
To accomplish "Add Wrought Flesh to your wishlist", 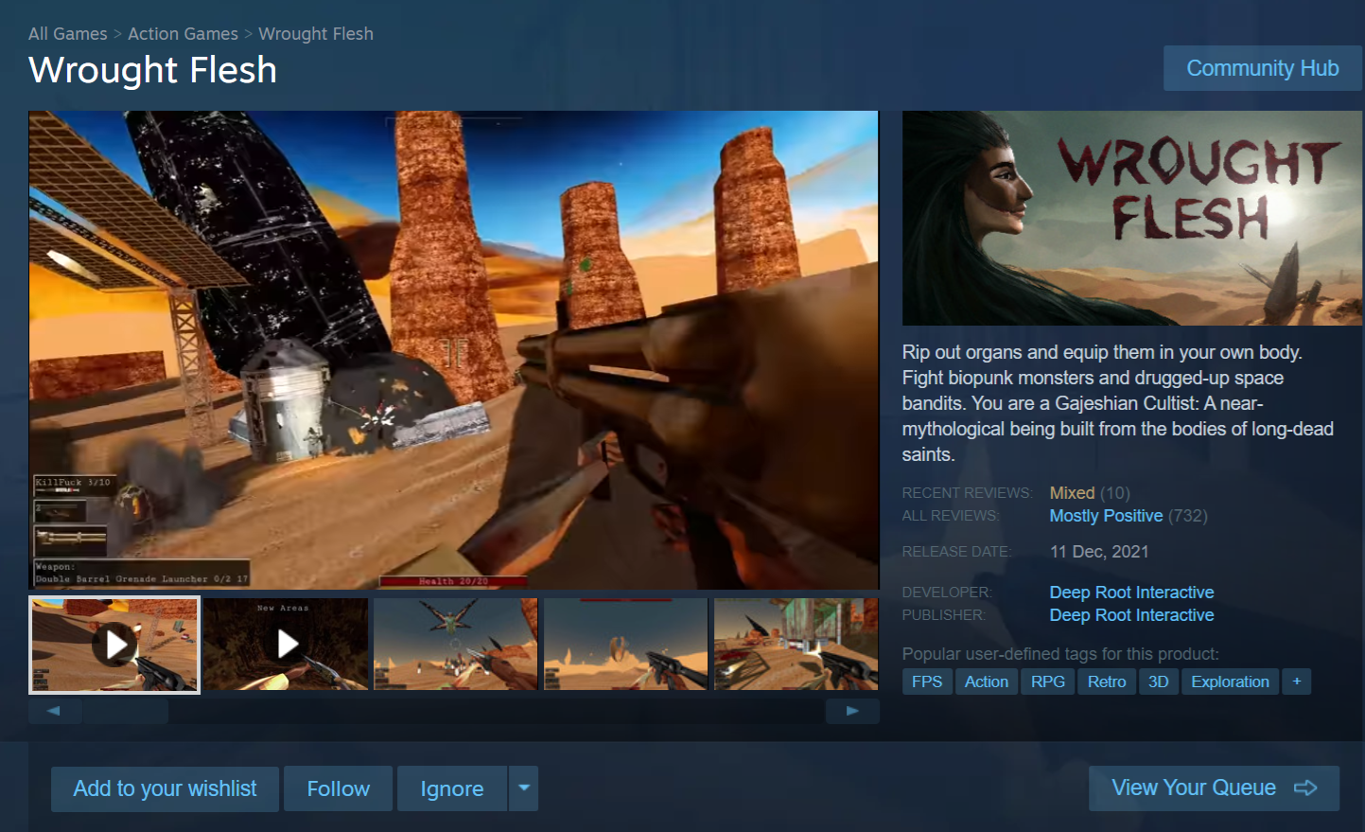I will tap(166, 788).
